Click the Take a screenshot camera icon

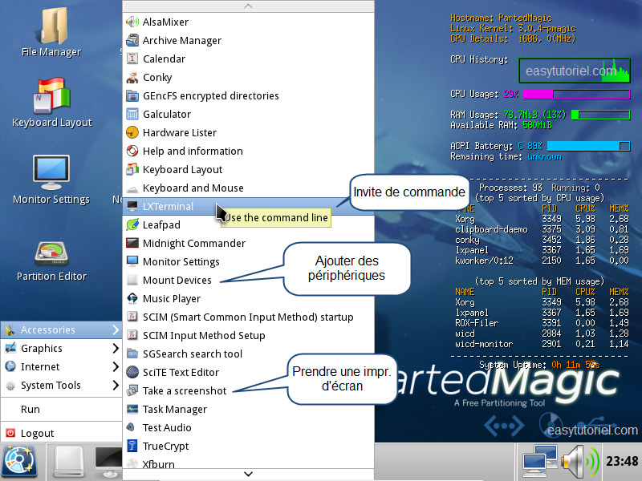click(x=132, y=390)
